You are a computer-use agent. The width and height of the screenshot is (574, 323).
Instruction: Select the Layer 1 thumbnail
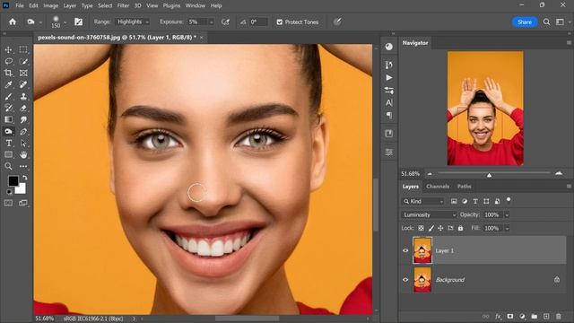[422, 250]
